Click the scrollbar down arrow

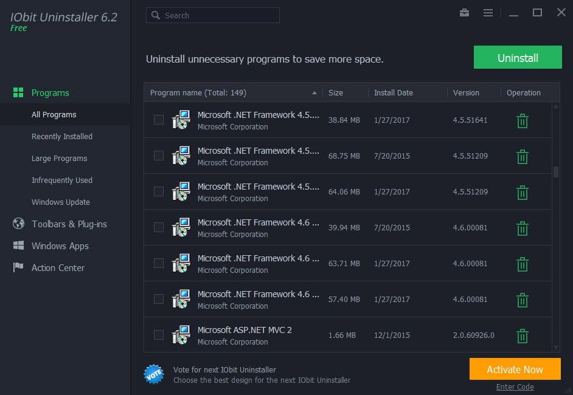556,348
